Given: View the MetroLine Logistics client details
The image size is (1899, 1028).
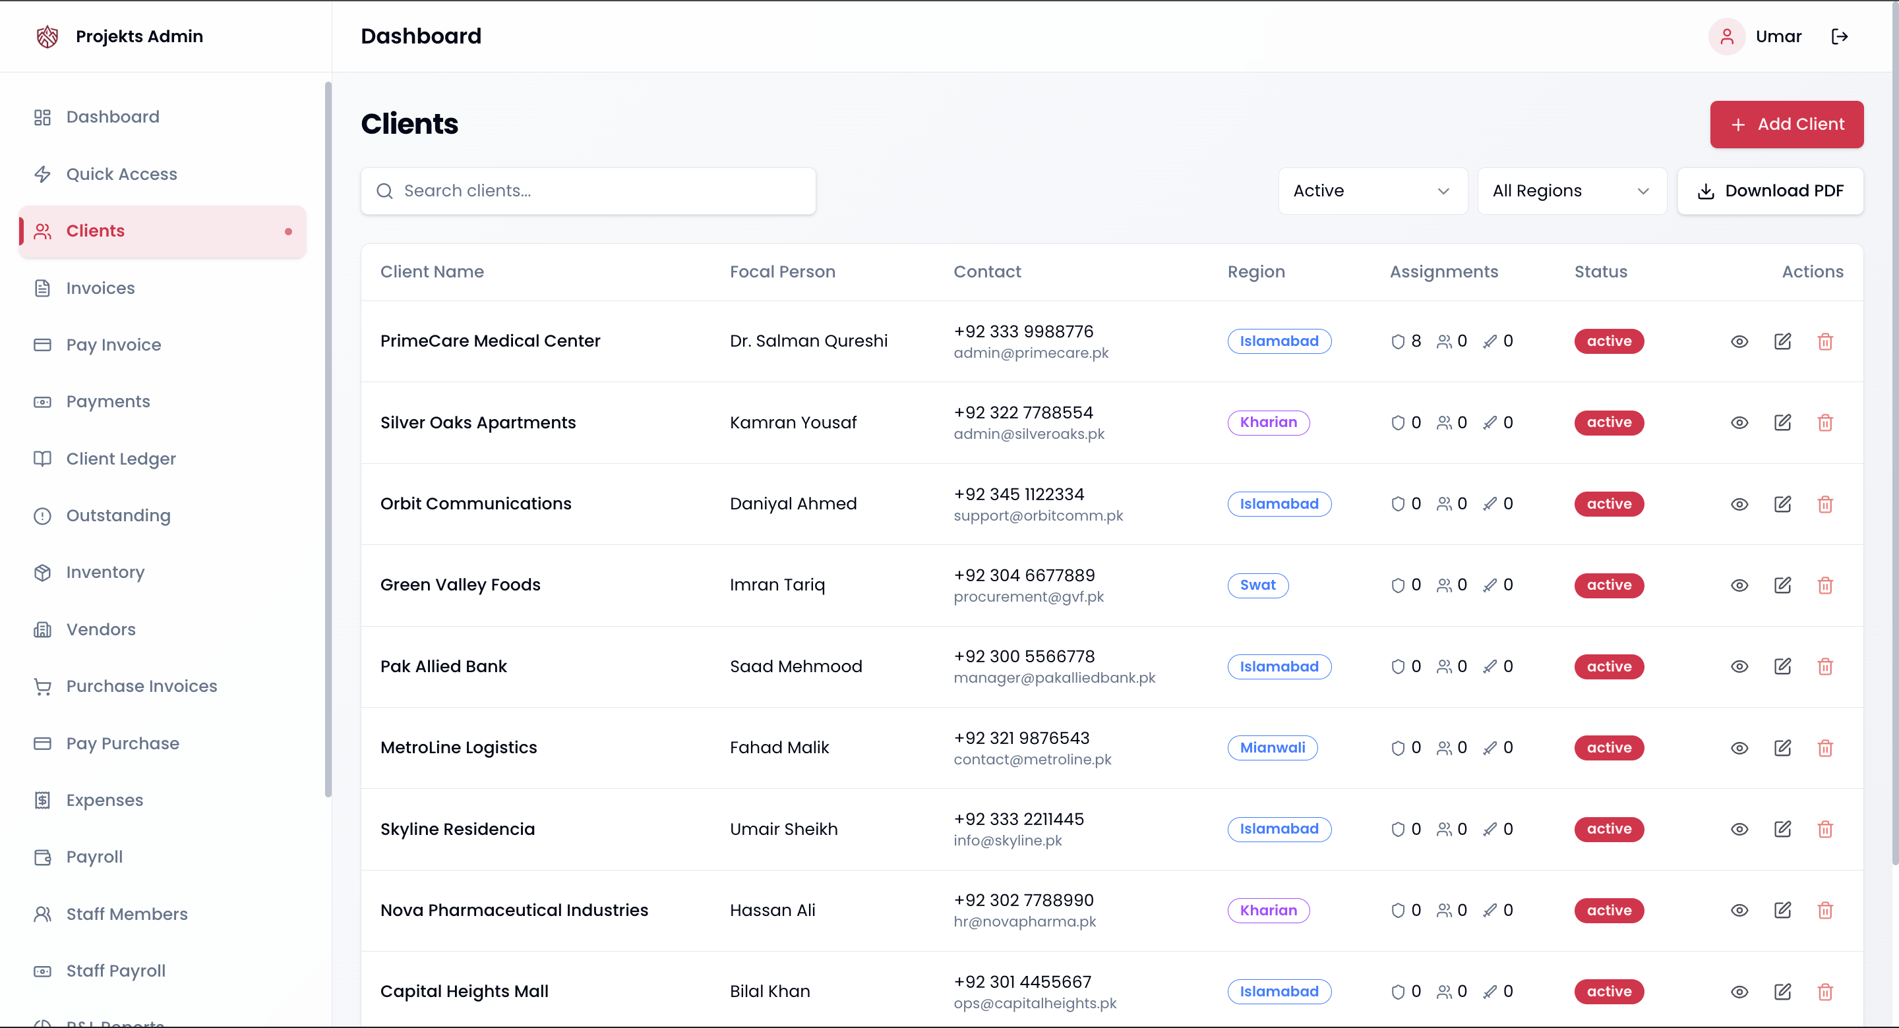Looking at the screenshot, I should pos(1740,748).
